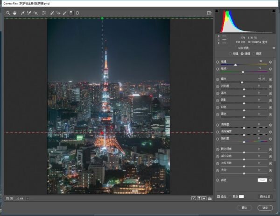Screen dimensions: 280x216
Task: Click the zoom out minus box at bottom left
Action: click(7, 198)
